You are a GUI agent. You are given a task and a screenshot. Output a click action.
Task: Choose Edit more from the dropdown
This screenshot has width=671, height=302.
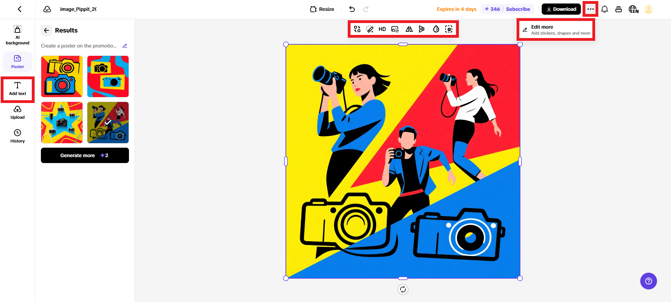pyautogui.click(x=556, y=30)
